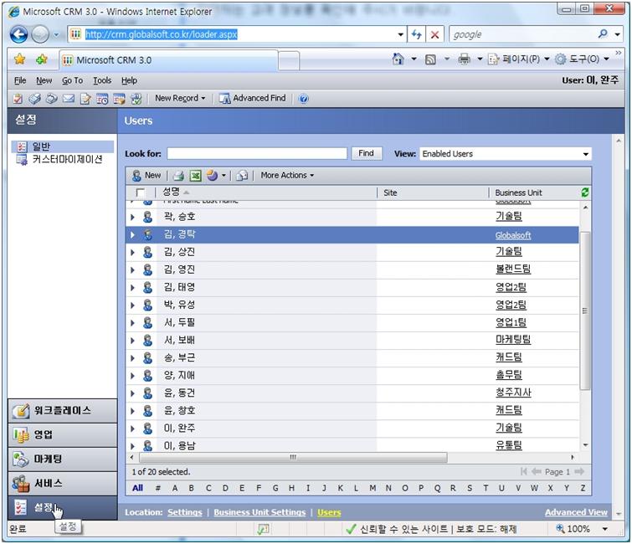This screenshot has height=544, width=632.
Task: Click the Advanced View link
Action: pos(576,512)
